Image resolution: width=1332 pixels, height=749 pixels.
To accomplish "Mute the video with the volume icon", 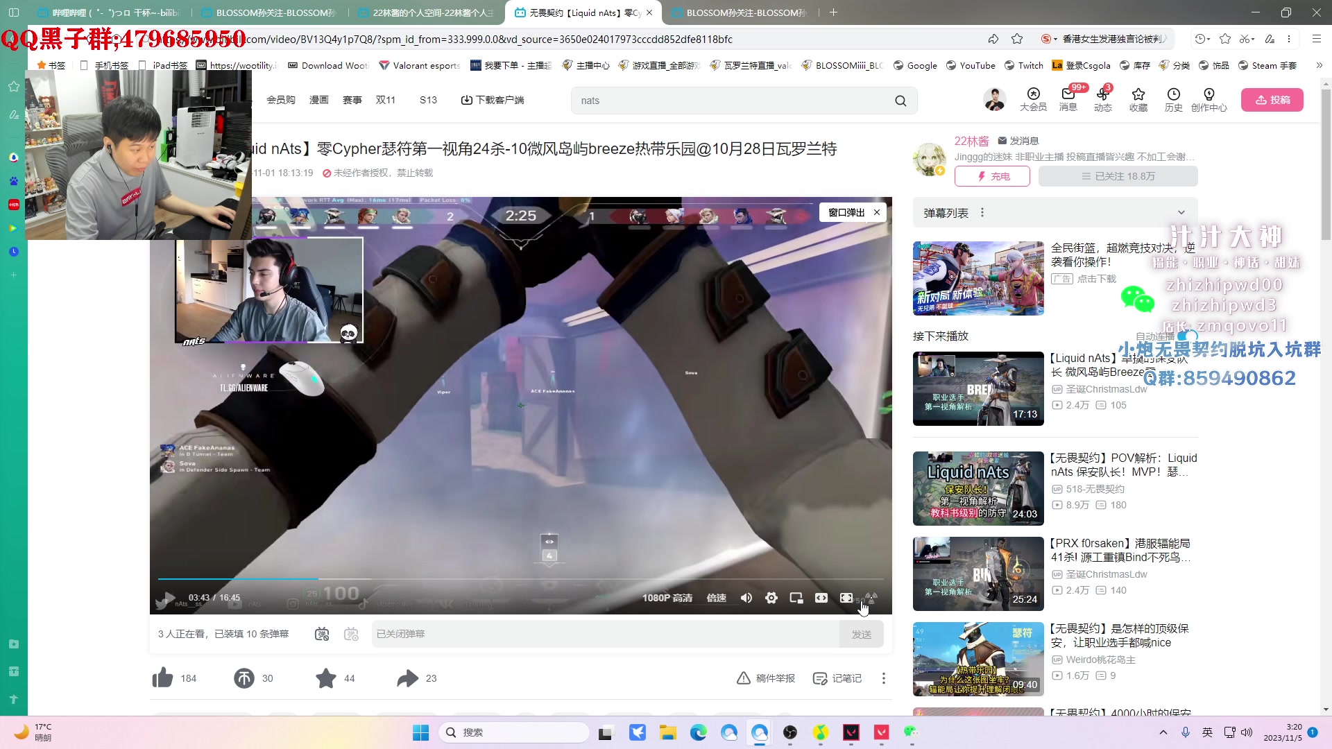I will 746,598.
